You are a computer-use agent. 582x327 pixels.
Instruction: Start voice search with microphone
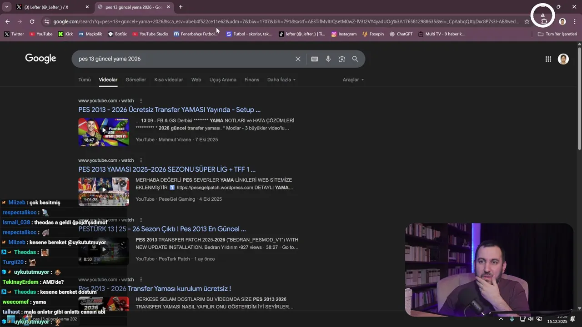point(328,59)
